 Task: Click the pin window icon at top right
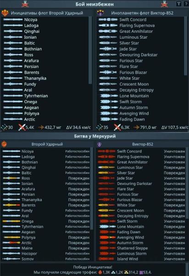point(179,4)
